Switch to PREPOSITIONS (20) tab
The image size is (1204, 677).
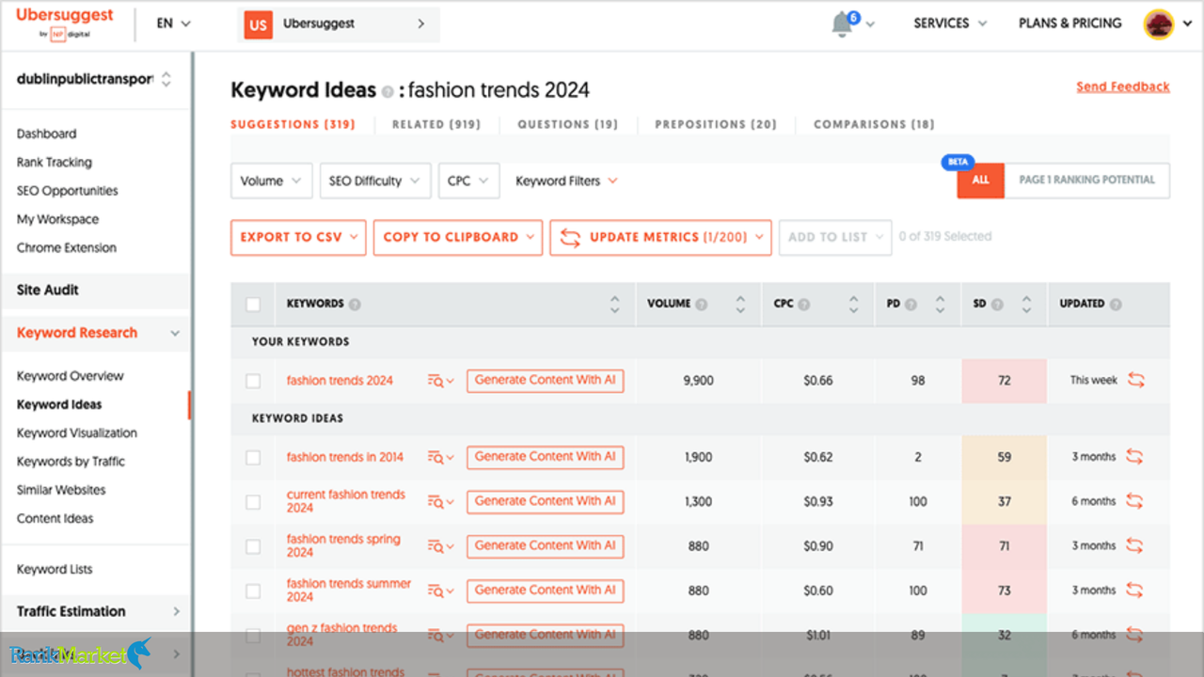[x=716, y=124]
